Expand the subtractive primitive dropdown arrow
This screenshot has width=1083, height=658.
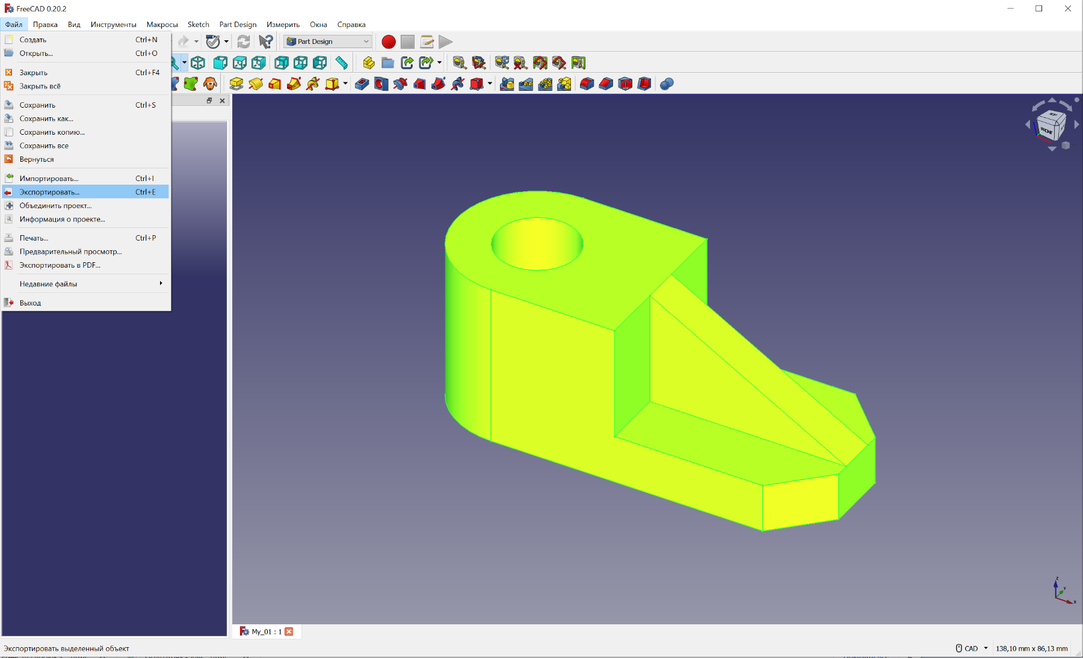pos(490,84)
